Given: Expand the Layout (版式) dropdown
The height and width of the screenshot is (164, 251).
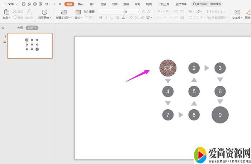Looking at the screenshot, I should click(78, 18).
